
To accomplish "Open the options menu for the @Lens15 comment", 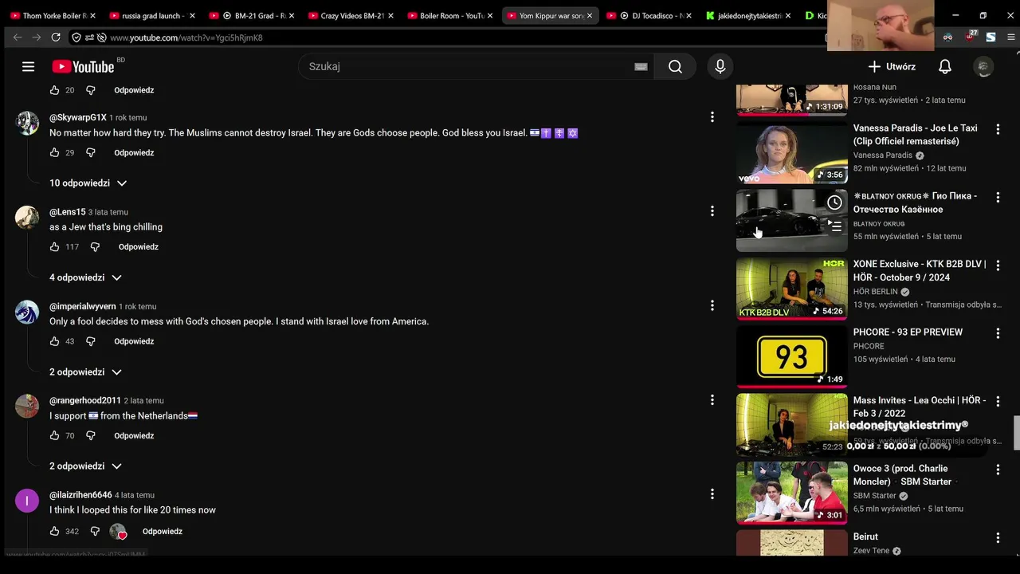I will pos(712,211).
